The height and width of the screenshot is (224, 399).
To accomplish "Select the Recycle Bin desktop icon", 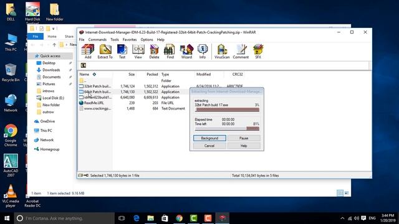I will [11, 73].
